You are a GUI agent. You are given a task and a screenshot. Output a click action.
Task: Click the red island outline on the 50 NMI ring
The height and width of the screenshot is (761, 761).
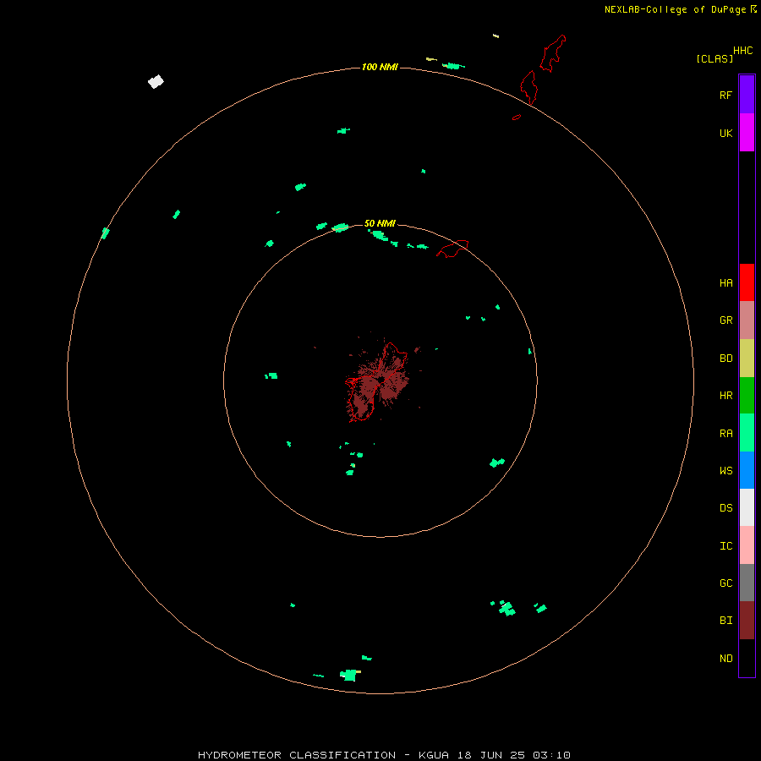tap(452, 249)
